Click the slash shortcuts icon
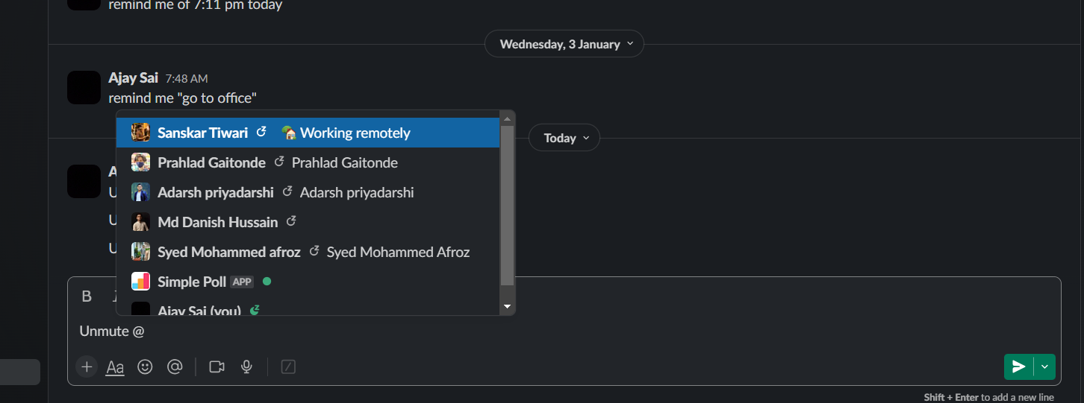1084x403 pixels. [288, 366]
